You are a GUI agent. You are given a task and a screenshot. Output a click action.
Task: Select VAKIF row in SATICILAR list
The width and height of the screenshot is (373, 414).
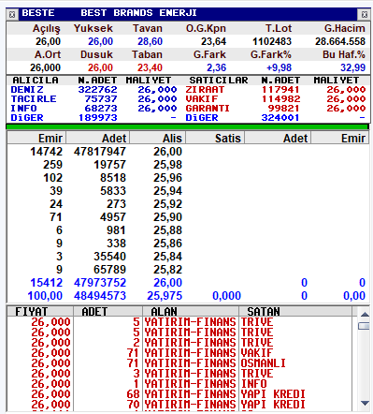(276, 99)
